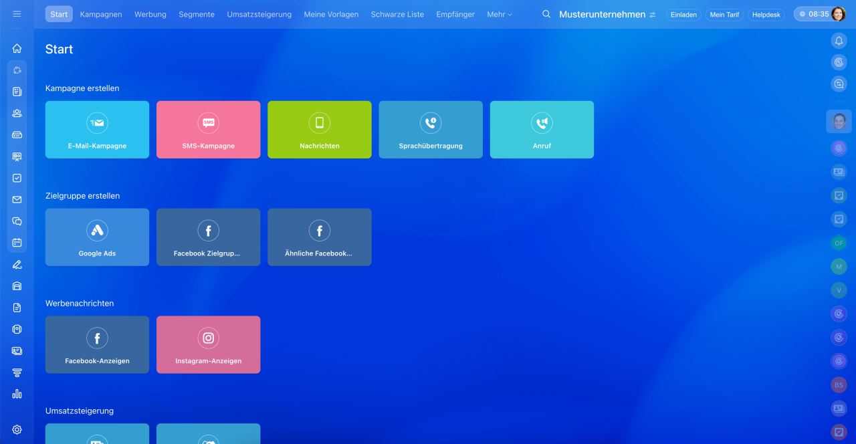Open the document icon in the sidebar
This screenshot has height=444, width=856.
pos(17,308)
